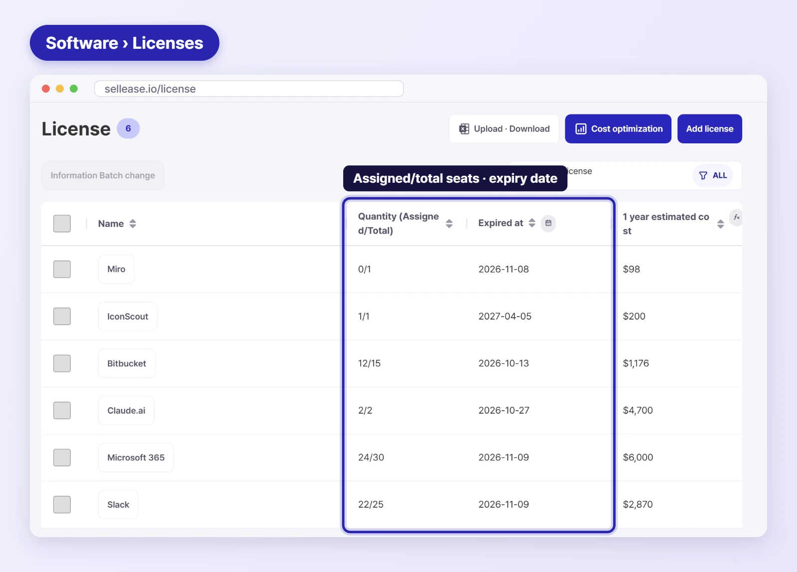Click Slack expiry date 2026-11-09

click(504, 504)
